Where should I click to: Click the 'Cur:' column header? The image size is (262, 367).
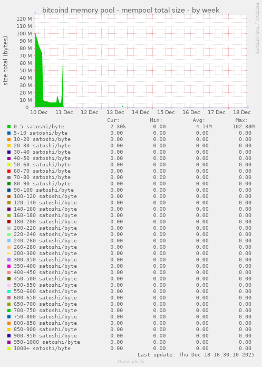(x=113, y=120)
